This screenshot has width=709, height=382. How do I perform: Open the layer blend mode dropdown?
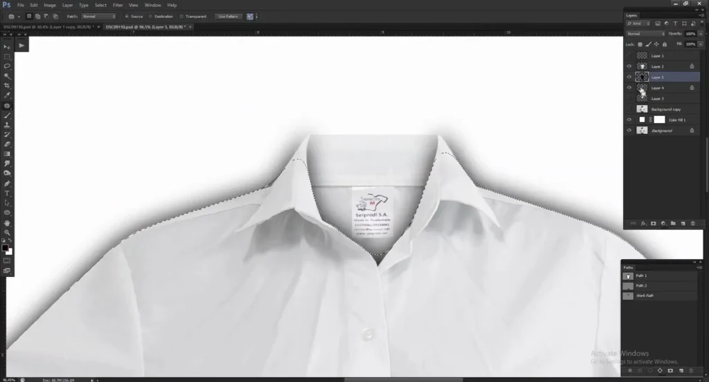point(644,33)
